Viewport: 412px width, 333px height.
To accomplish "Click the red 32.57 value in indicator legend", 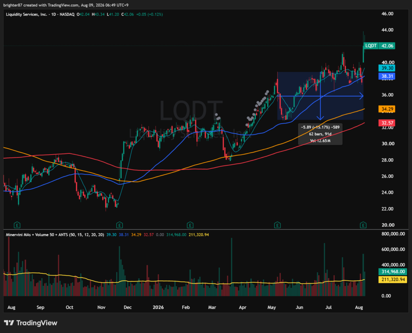I will [x=149, y=235].
